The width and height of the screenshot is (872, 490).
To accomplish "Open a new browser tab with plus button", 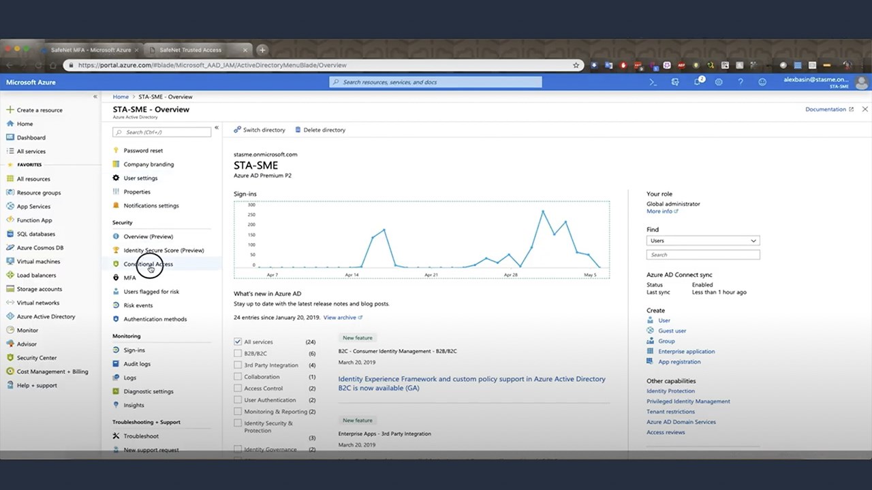I will [x=262, y=50].
